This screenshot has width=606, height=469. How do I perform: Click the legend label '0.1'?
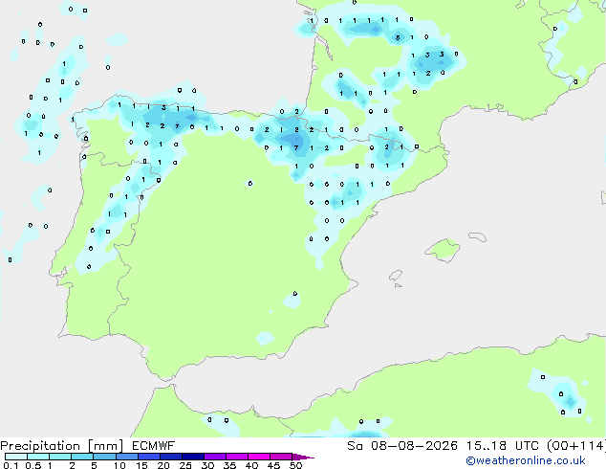coord(11,465)
